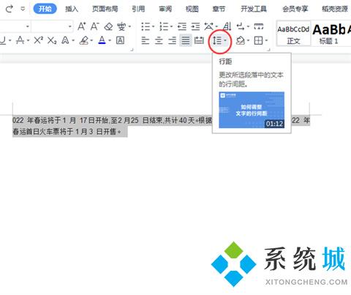Align text left
This screenshot has height=295, width=351.
146,40
